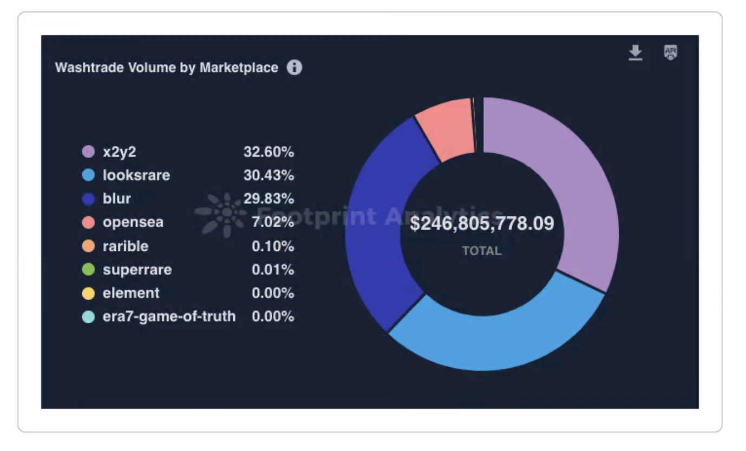This screenshot has width=746, height=451.
Task: Open the API access icon
Action: tap(671, 52)
